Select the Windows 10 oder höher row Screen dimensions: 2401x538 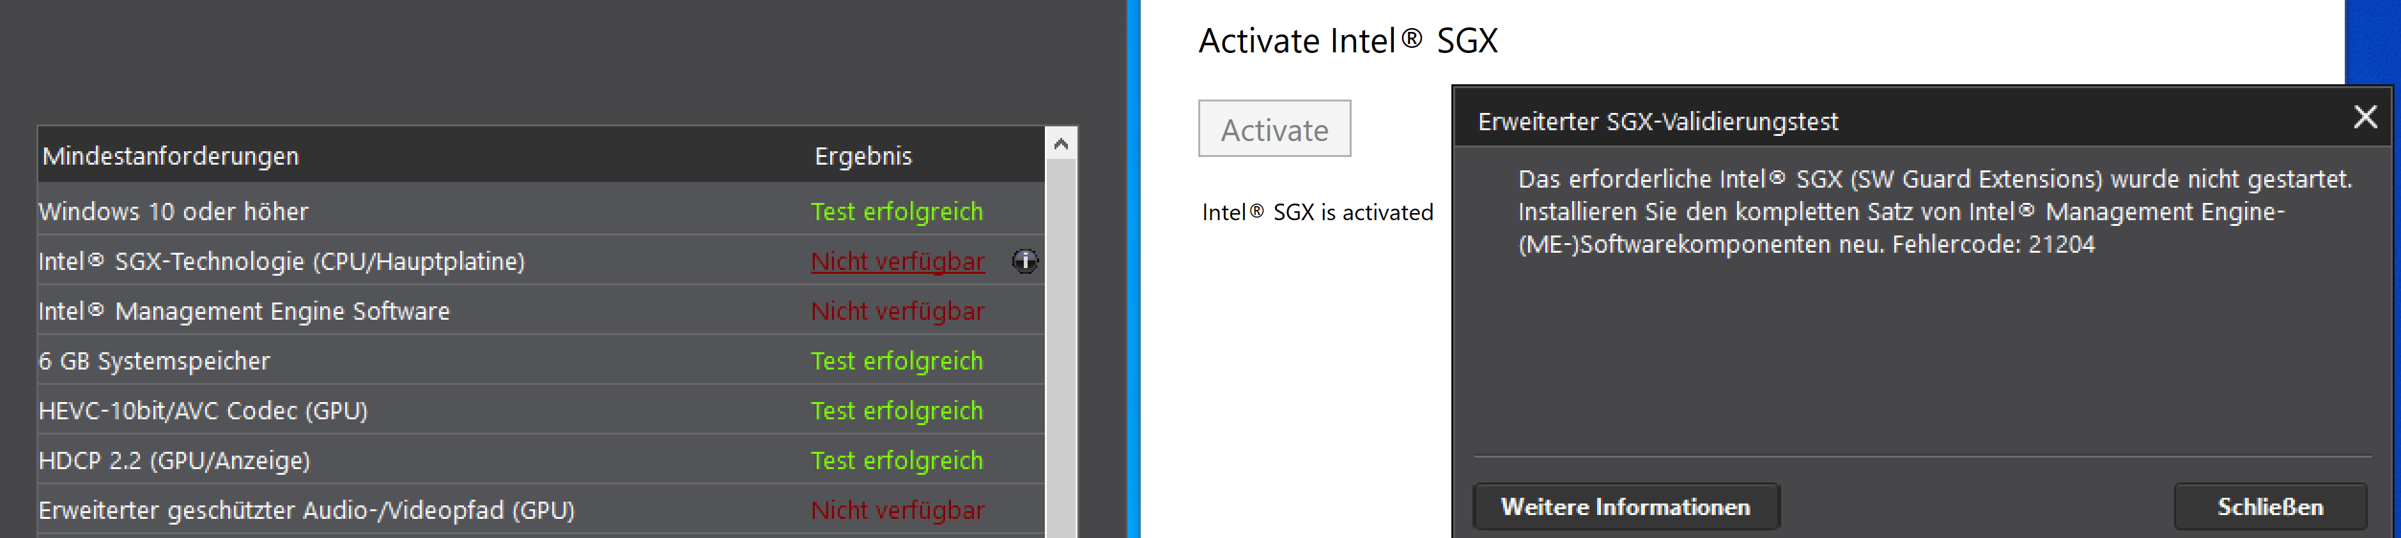click(541, 211)
